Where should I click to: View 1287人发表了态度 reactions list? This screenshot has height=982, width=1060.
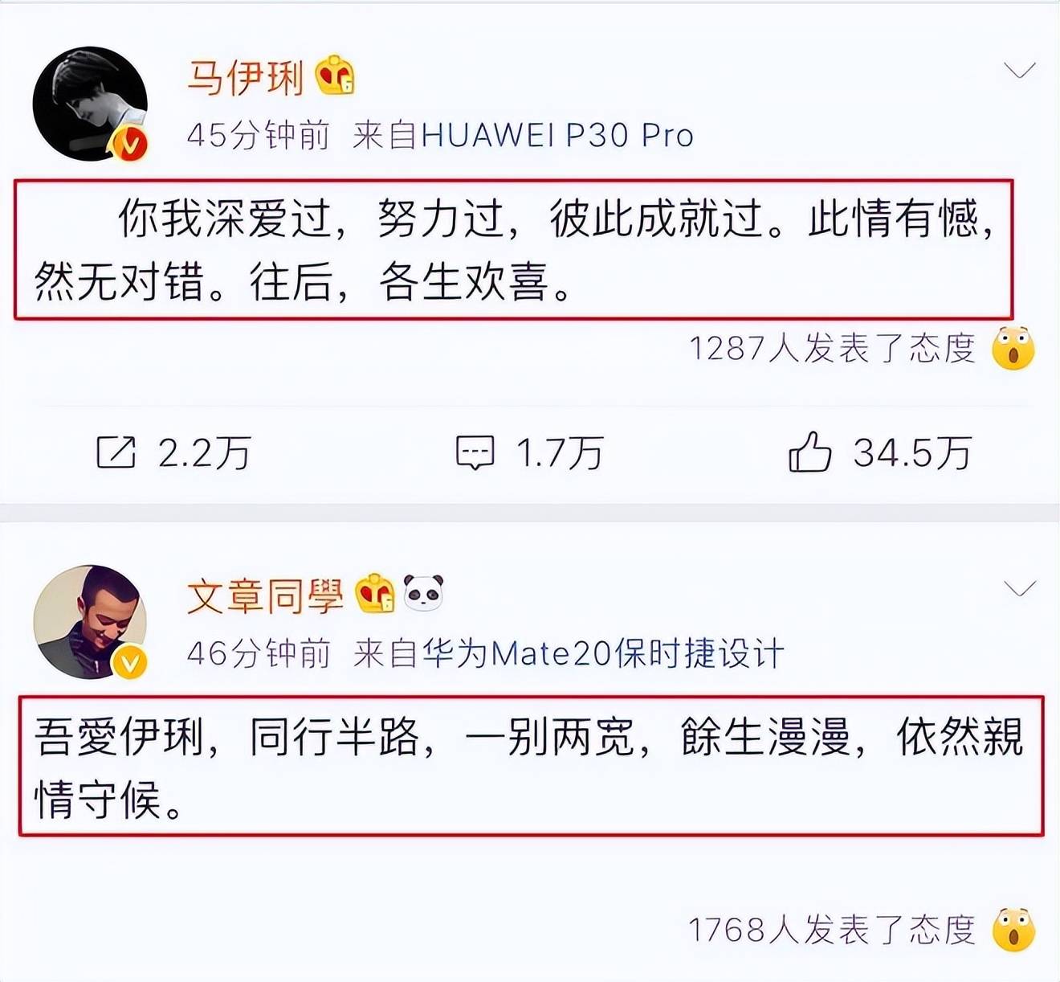point(832,349)
